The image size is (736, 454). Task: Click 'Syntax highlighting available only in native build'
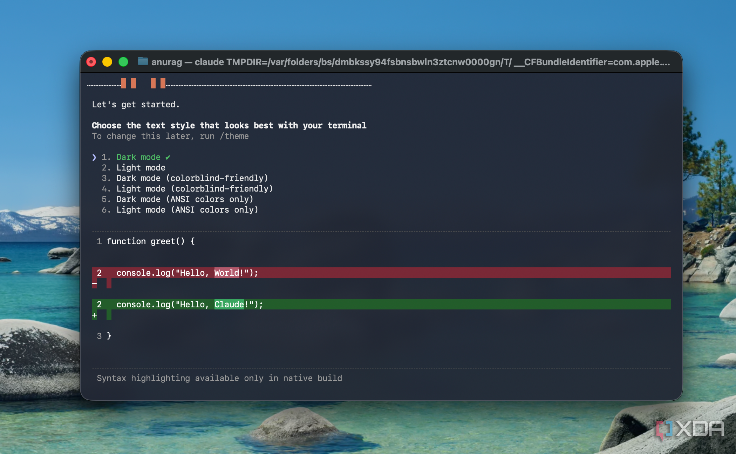click(219, 378)
